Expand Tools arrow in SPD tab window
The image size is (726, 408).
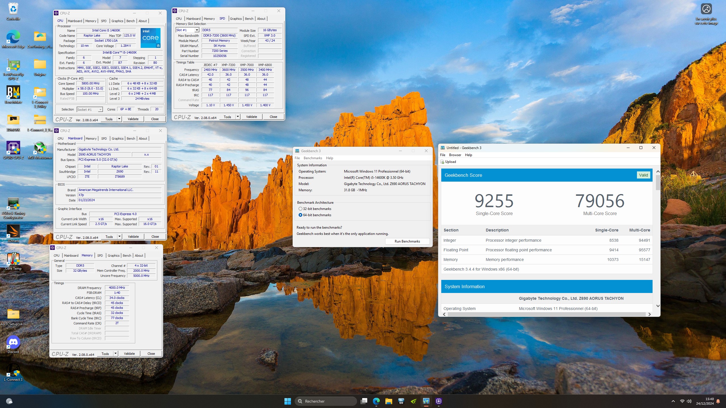point(238,117)
